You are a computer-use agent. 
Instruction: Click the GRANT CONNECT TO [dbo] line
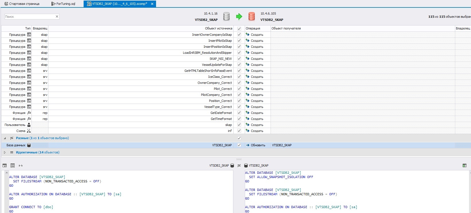pyautogui.click(x=31, y=207)
